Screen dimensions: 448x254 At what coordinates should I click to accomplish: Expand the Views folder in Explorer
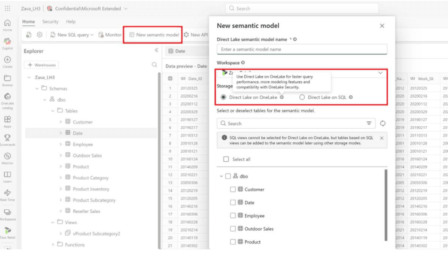[53, 222]
